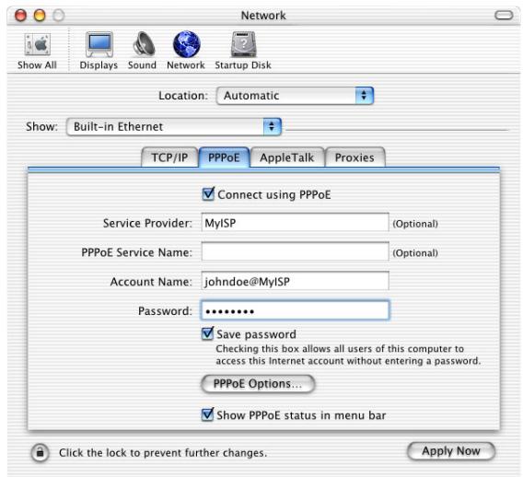Screen dimensions: 523x477
Task: Minimize the window with yellow button
Action: [40, 16]
